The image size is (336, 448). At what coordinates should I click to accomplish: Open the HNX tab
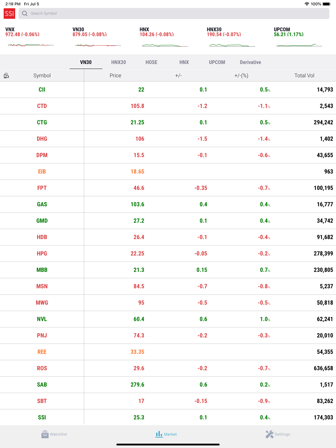click(184, 62)
